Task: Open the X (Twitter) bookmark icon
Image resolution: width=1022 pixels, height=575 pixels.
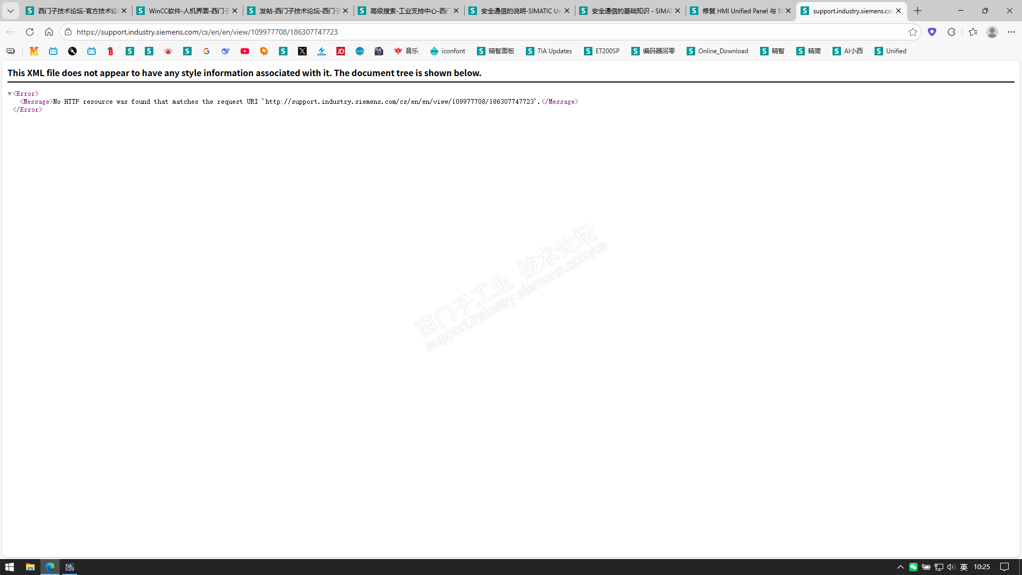Action: pos(302,51)
